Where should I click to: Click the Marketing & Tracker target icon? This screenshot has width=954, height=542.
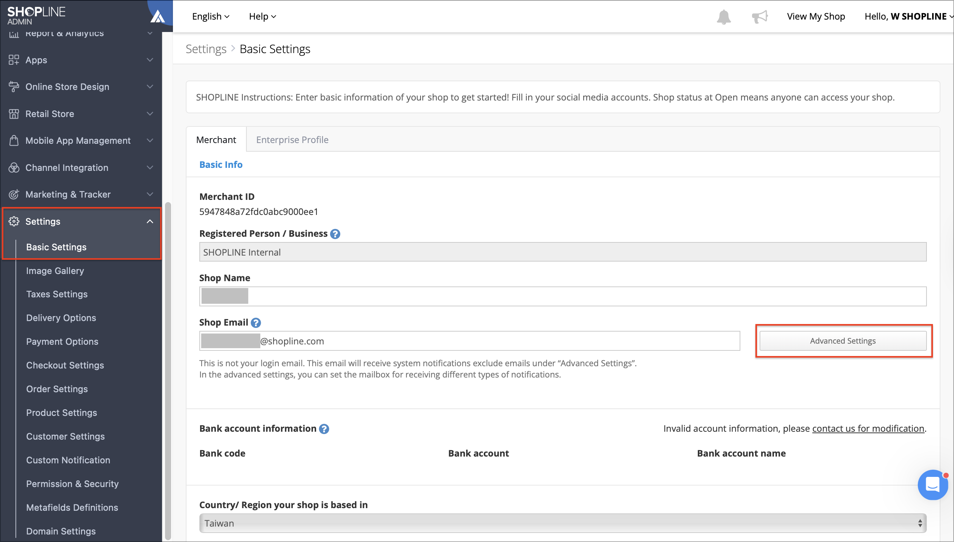[x=14, y=194]
